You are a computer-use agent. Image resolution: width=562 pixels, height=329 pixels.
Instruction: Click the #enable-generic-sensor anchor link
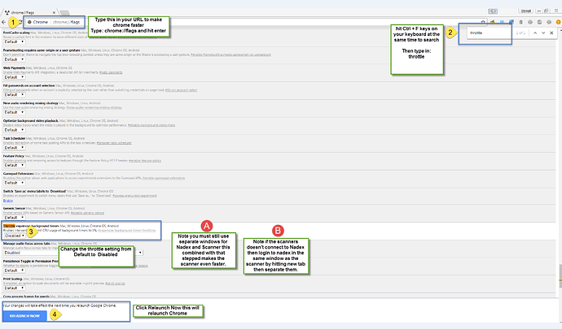pos(87,213)
